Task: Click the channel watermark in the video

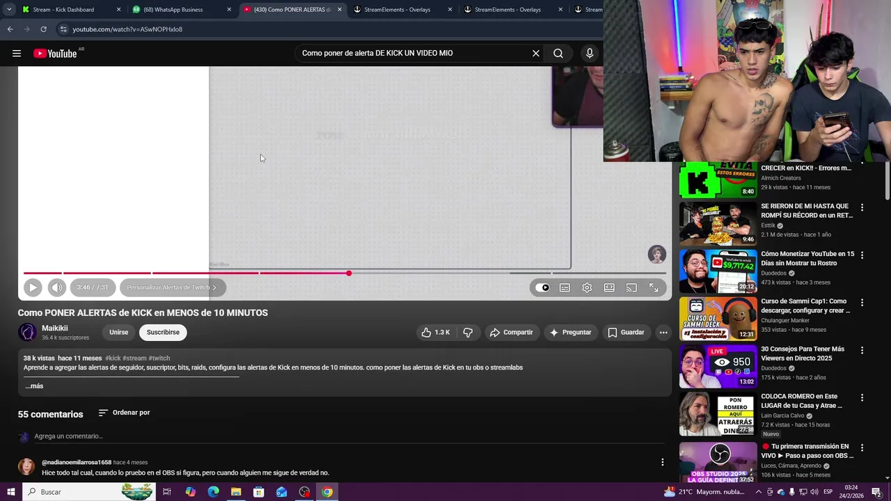Action: [656, 255]
